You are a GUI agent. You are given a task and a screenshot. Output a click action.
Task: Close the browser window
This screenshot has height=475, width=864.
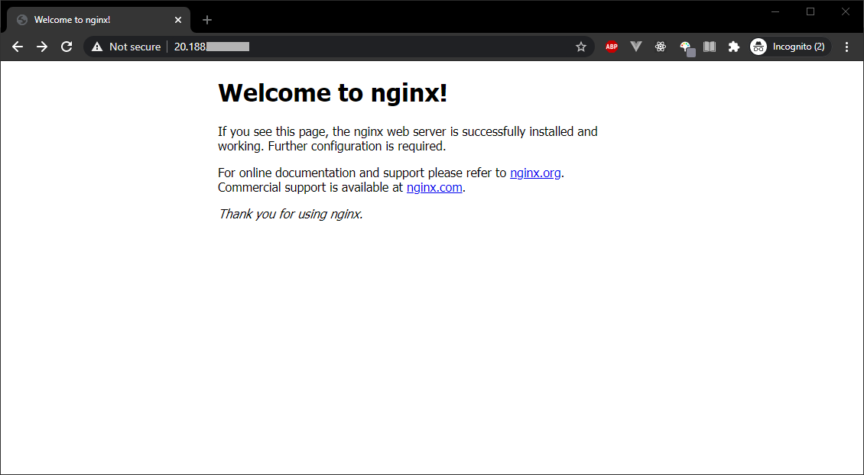coord(845,11)
